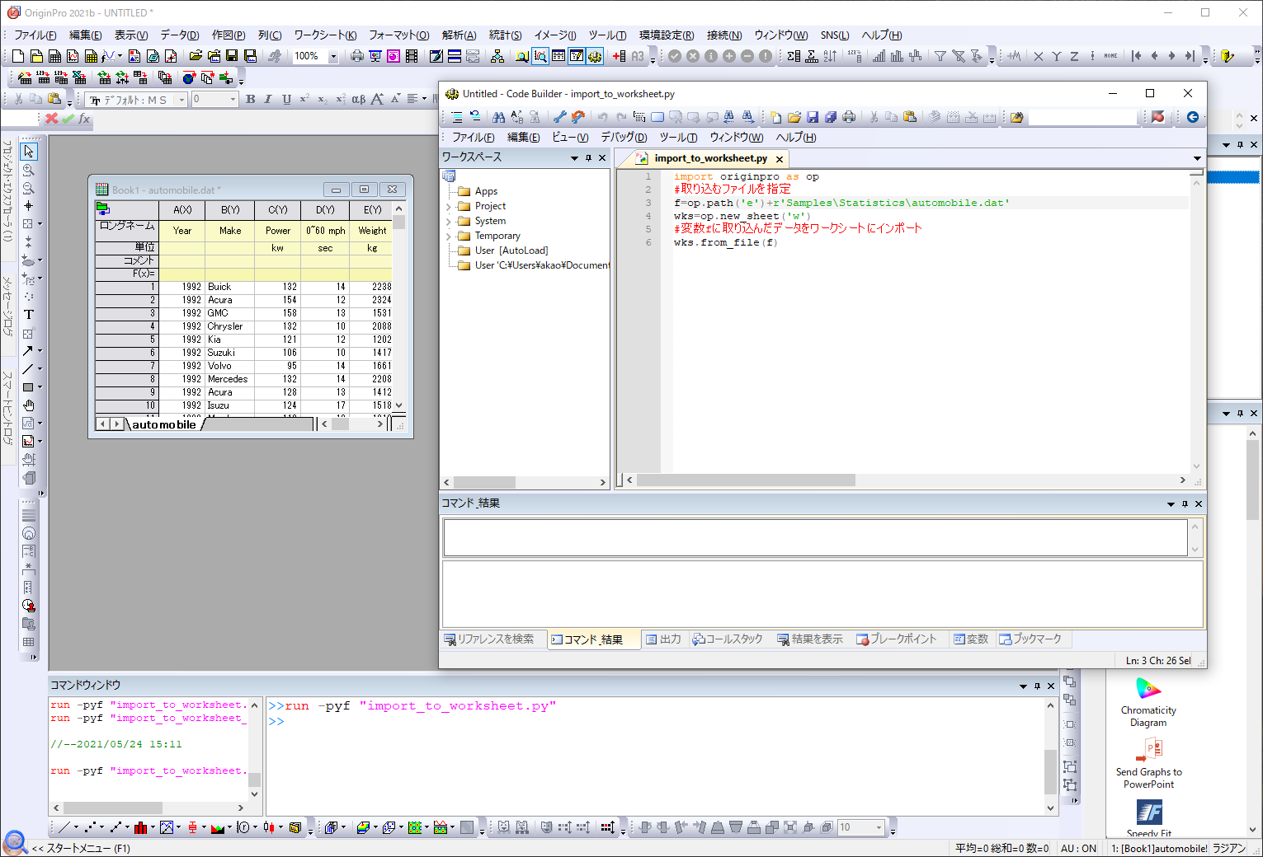Select the hand pan tool
This screenshot has height=857, width=1263.
click(29, 405)
